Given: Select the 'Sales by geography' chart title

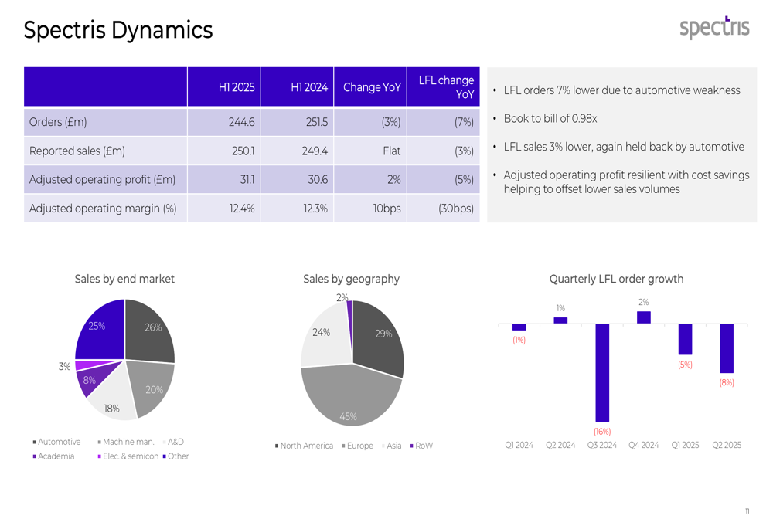Looking at the screenshot, I should click(352, 280).
